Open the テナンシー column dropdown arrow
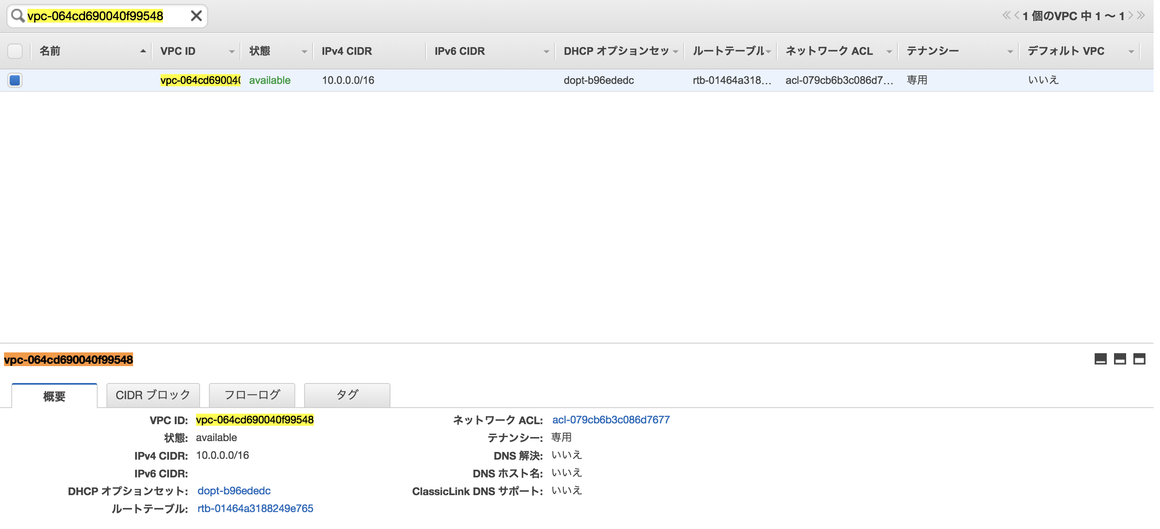1160x529 pixels. [1010, 52]
